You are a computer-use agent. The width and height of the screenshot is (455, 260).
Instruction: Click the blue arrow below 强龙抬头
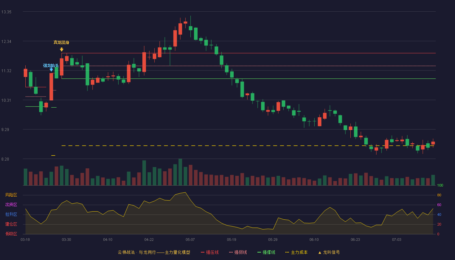51,70
